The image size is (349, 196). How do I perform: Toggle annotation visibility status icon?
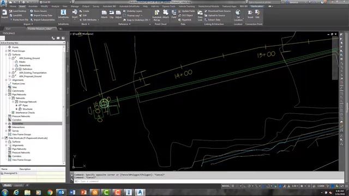click(285, 186)
